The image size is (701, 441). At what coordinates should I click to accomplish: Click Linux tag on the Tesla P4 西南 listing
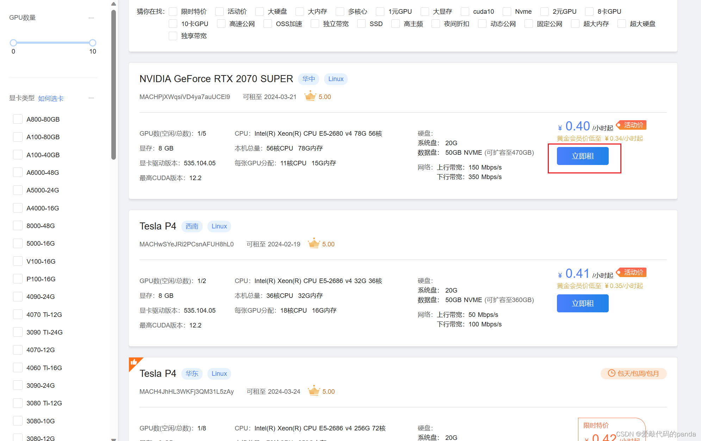tap(219, 226)
